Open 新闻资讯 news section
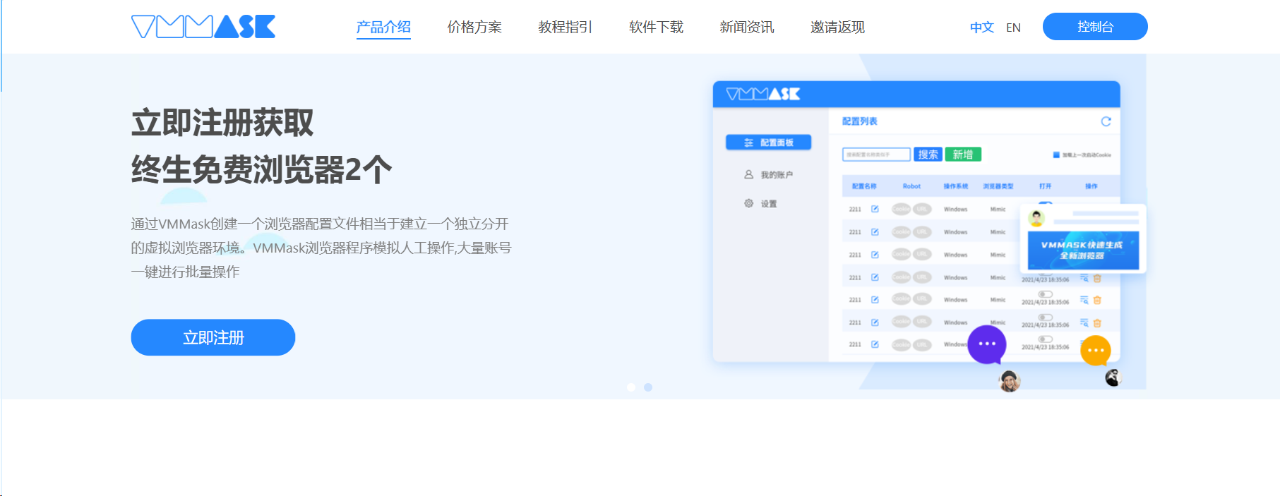The width and height of the screenshot is (1280, 496). (746, 27)
